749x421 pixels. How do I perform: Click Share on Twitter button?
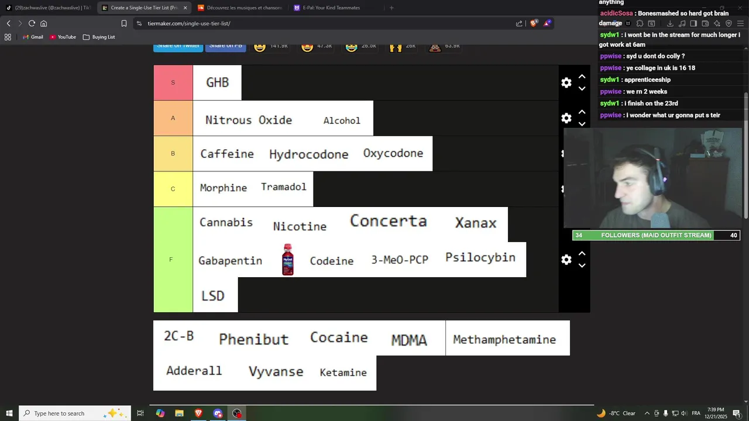178,46
